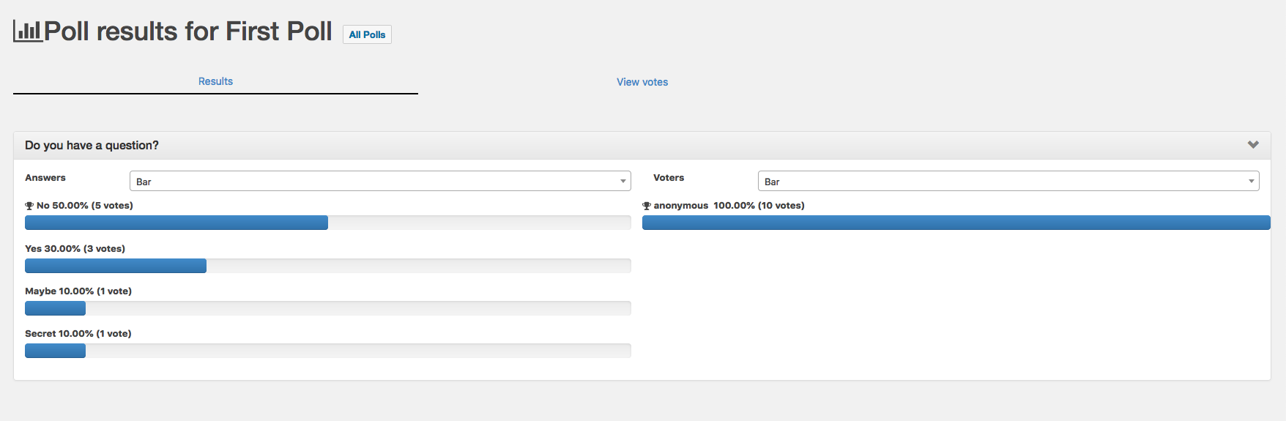Click the "Maybe 10.00% (1 vote)" label
1286x421 pixels.
tap(78, 291)
